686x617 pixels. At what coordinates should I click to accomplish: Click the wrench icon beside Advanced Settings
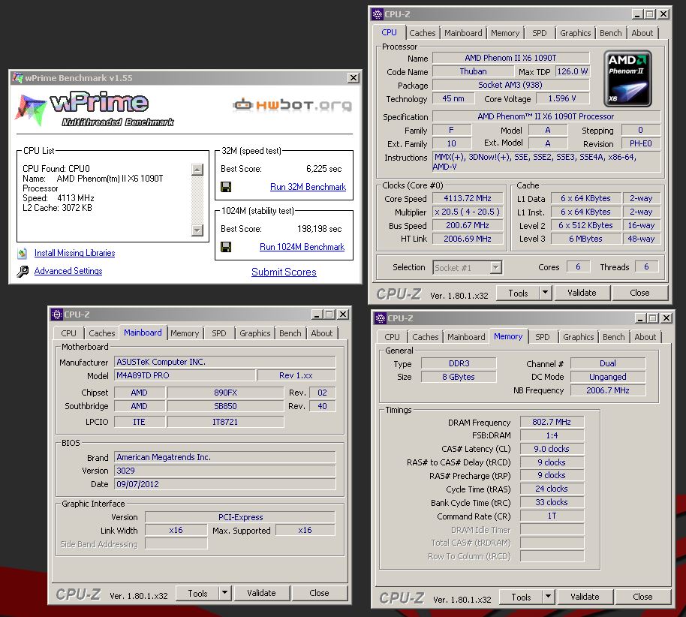tap(23, 271)
